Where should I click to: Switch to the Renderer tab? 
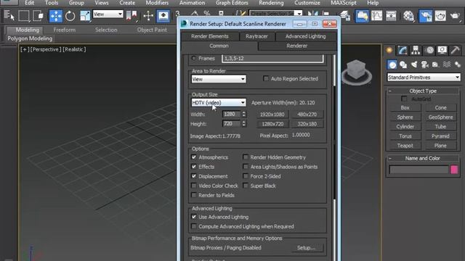[x=297, y=46]
